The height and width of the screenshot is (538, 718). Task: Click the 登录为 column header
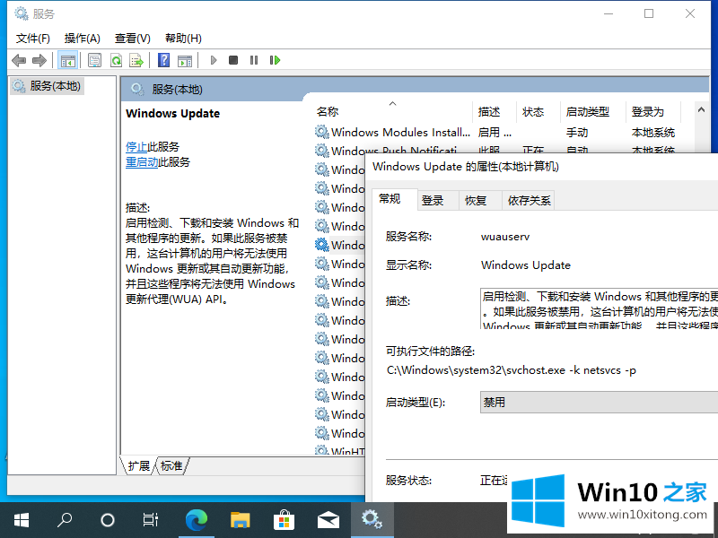point(654,111)
